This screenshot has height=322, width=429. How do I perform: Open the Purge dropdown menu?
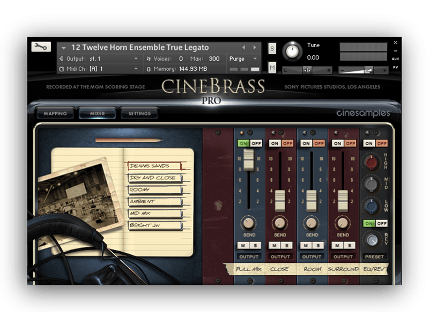pyautogui.click(x=243, y=58)
